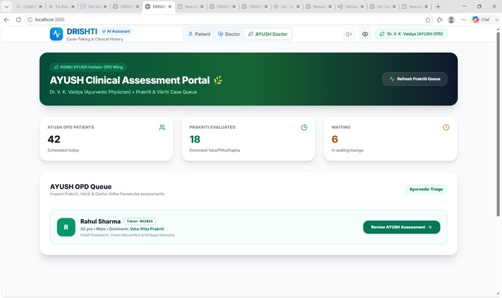The height and width of the screenshot is (298, 502).
Task: Click the 6 waiting count
Action: [x=334, y=139]
